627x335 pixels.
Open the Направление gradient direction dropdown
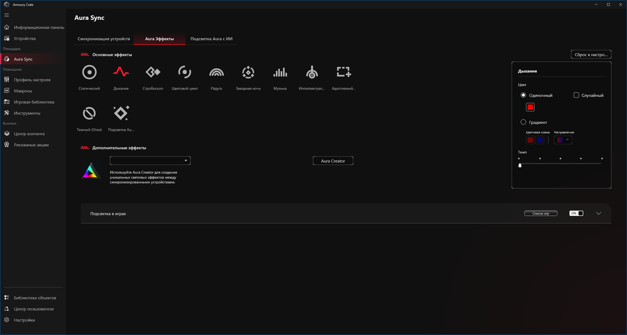[563, 140]
